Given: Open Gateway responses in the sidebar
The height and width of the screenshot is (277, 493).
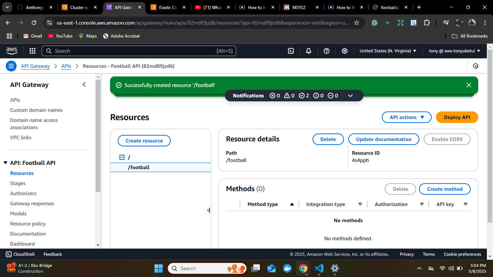Looking at the screenshot, I should [32, 203].
